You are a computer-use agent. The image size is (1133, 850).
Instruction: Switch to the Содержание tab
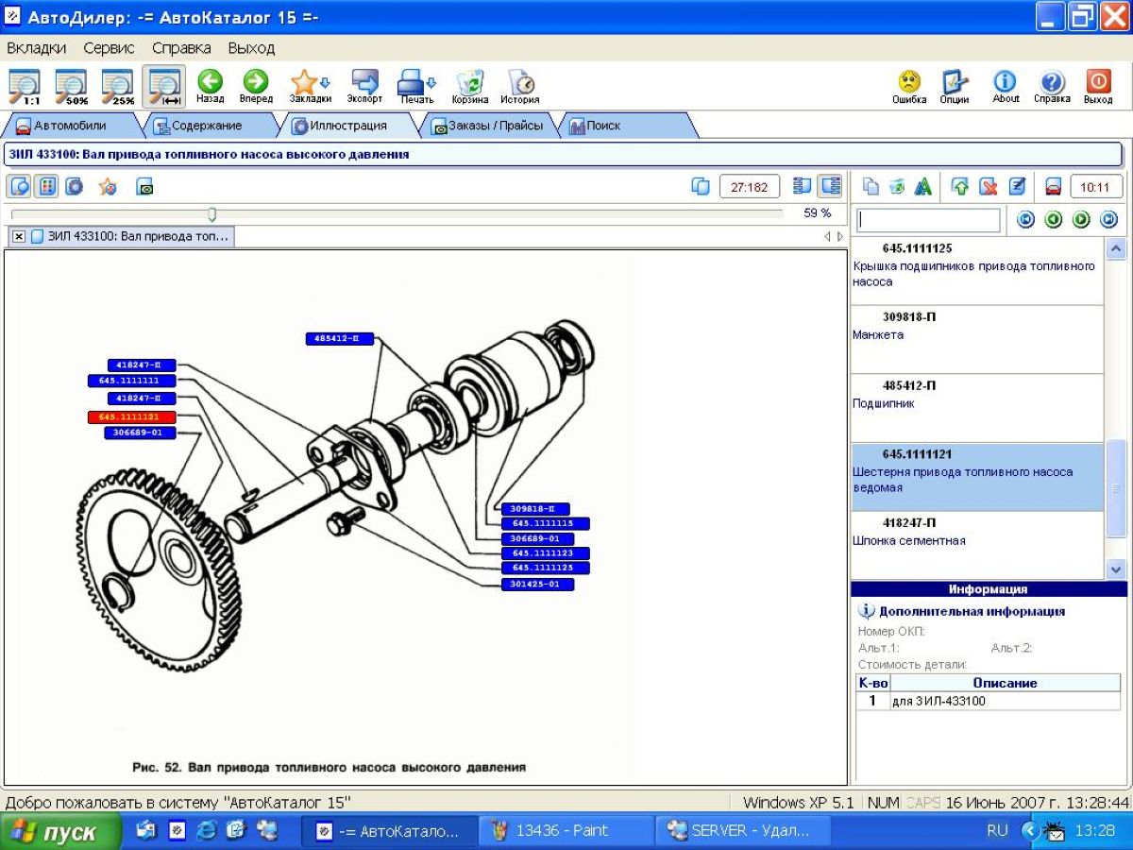coord(208,126)
